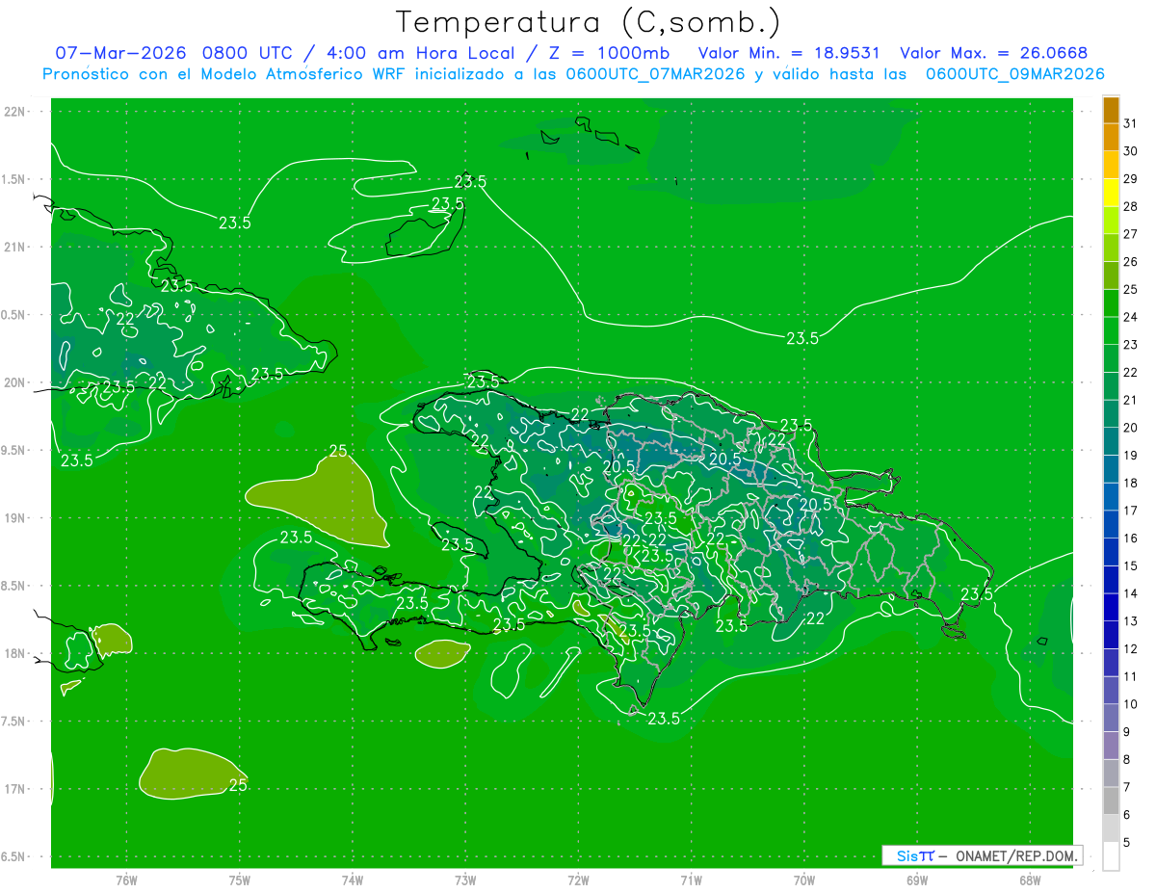Select the legend swatch between 12 and 13

pyautogui.click(x=1111, y=635)
